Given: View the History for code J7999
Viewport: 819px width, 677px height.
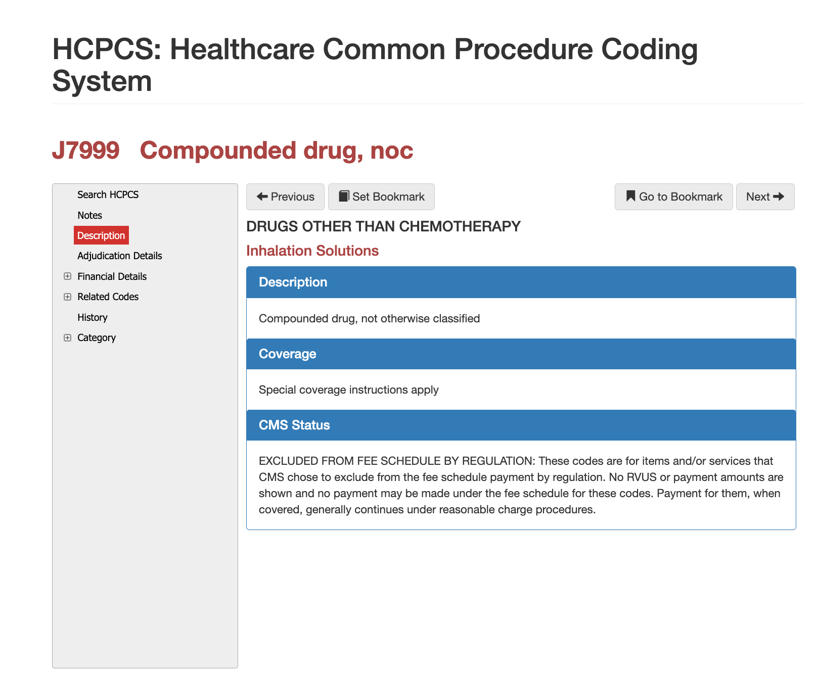Looking at the screenshot, I should click(92, 317).
